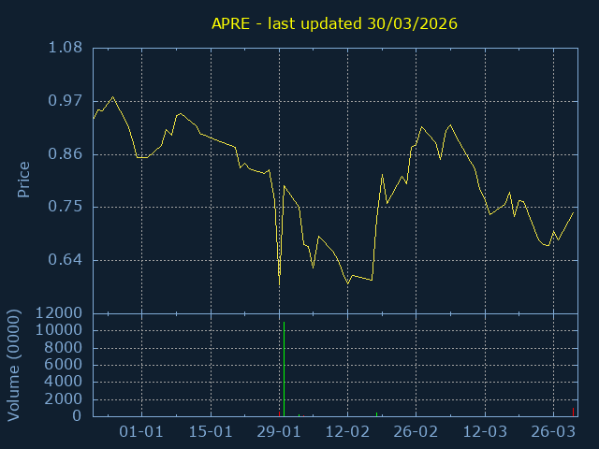Click the APRE last updated chart title
The width and height of the screenshot is (599, 449).
pos(334,24)
